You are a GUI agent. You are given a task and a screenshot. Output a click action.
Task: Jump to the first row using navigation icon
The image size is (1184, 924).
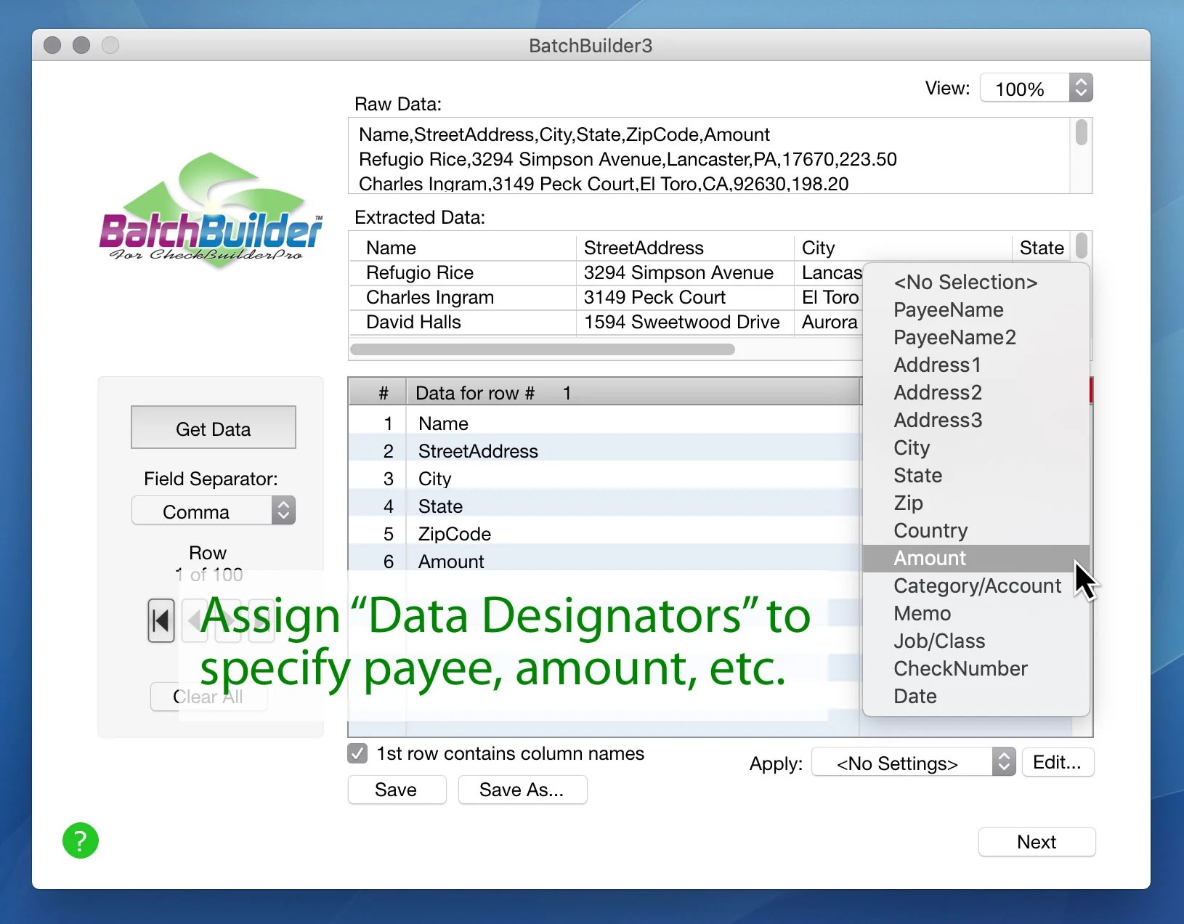click(161, 621)
